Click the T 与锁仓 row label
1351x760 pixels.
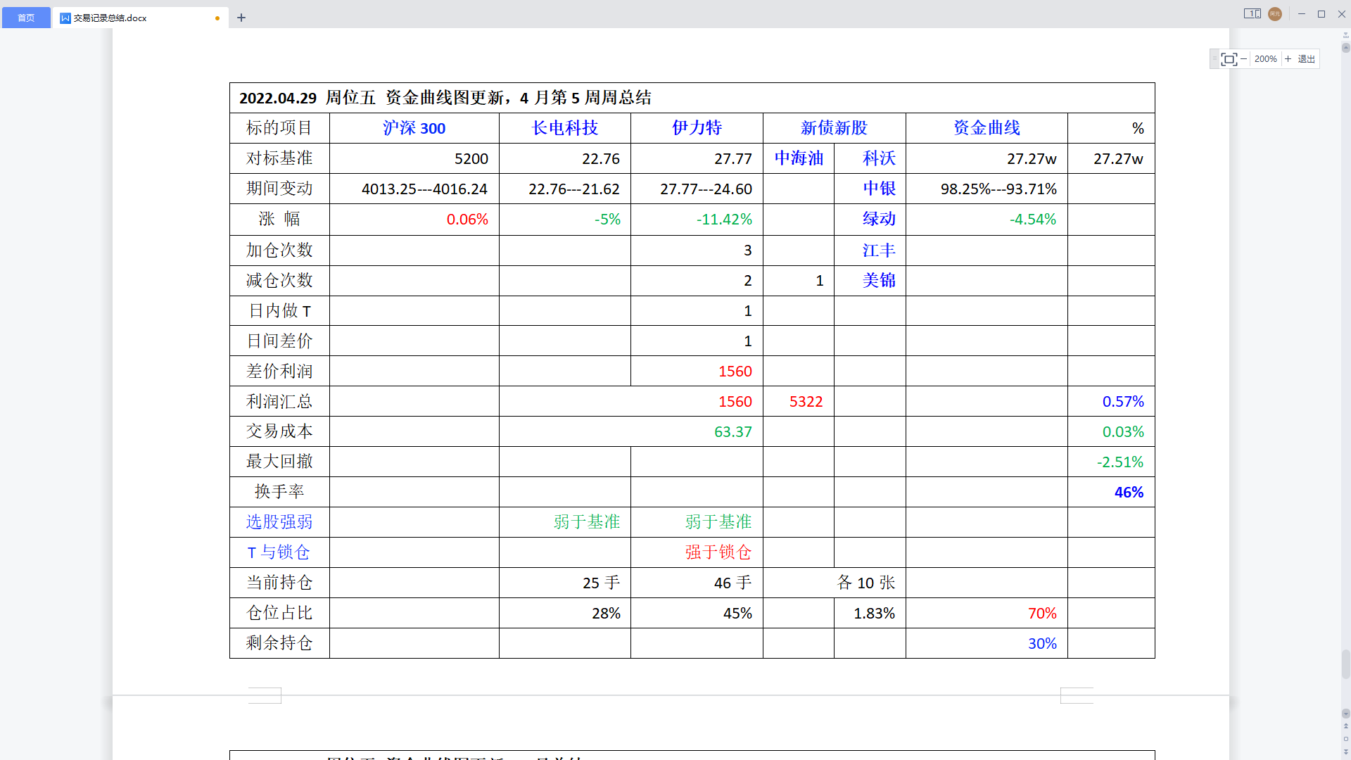pos(279,552)
